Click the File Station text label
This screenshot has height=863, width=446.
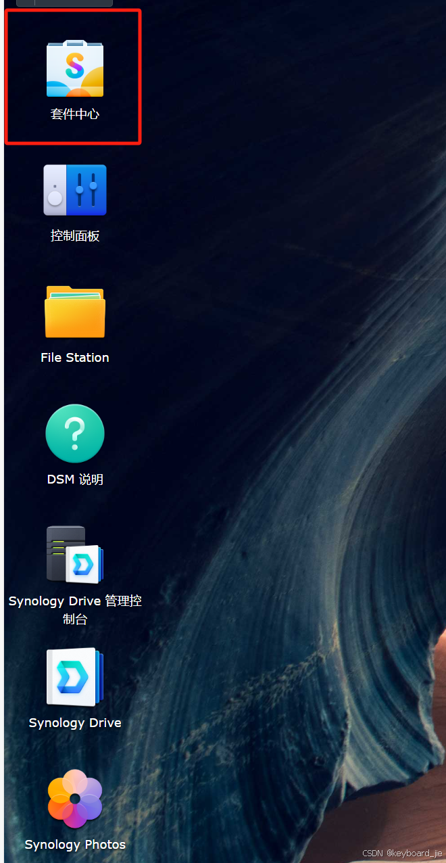75,358
